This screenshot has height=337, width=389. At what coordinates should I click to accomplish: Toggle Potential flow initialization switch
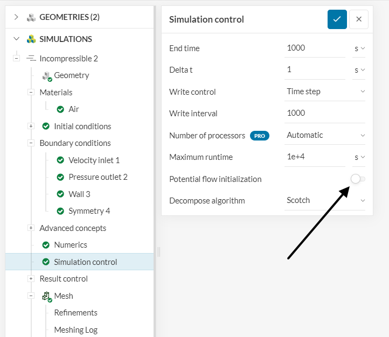tap(358, 179)
